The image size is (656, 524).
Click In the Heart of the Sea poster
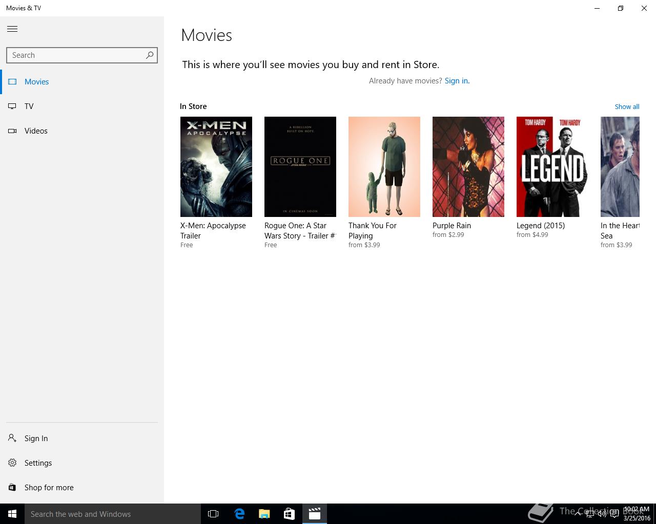(x=620, y=167)
